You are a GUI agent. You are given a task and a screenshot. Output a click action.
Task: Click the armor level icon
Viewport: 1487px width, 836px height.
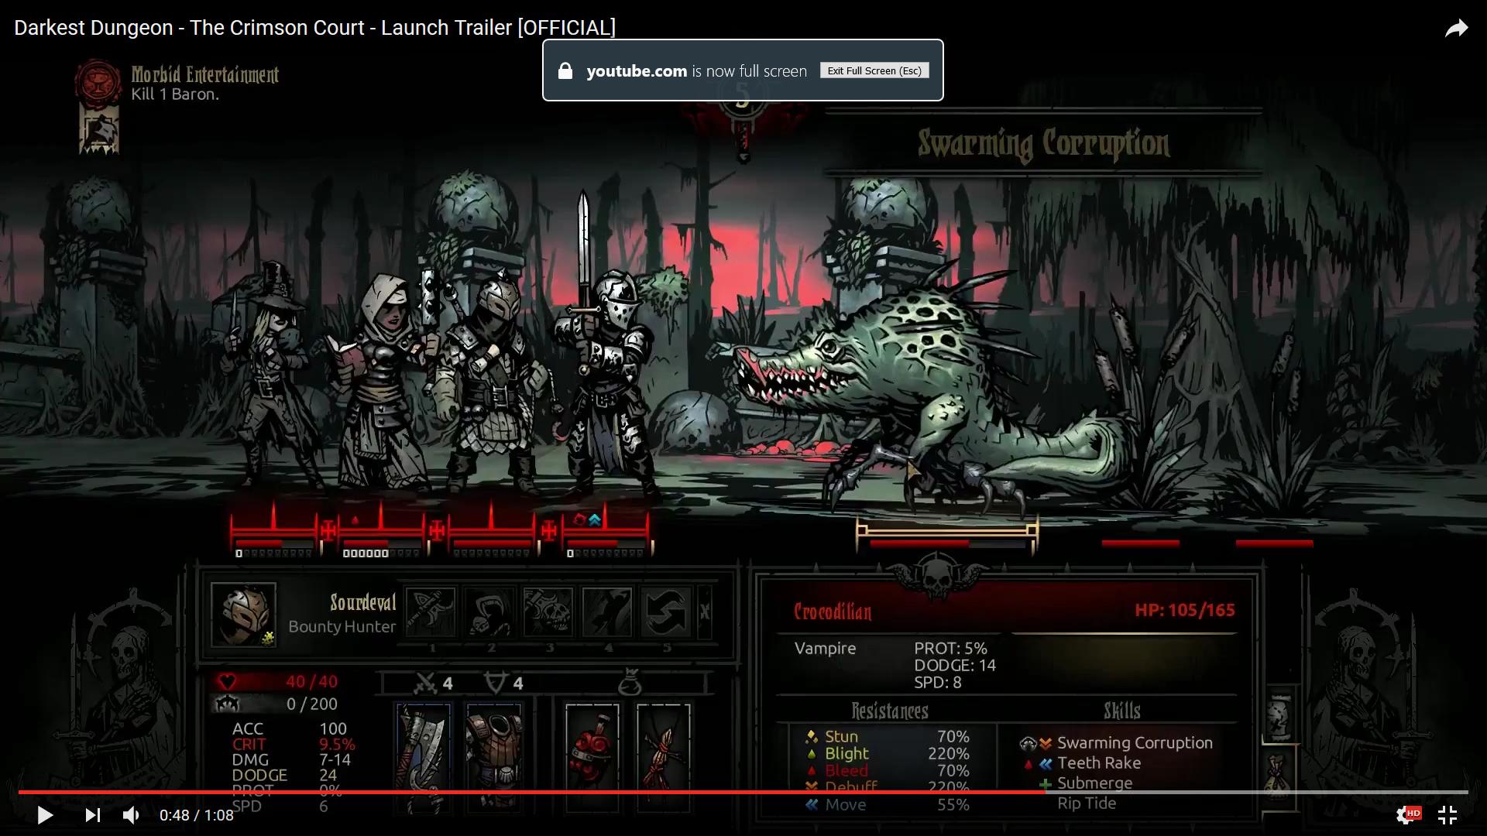pos(496,683)
